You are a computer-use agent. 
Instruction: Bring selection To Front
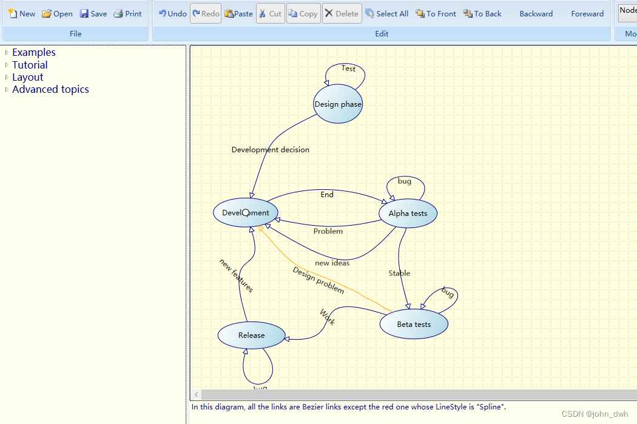pos(435,13)
